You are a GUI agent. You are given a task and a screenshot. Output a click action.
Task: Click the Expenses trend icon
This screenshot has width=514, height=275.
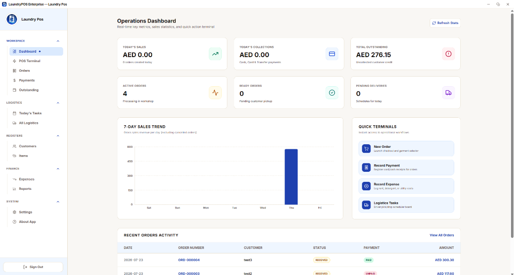[15, 179]
